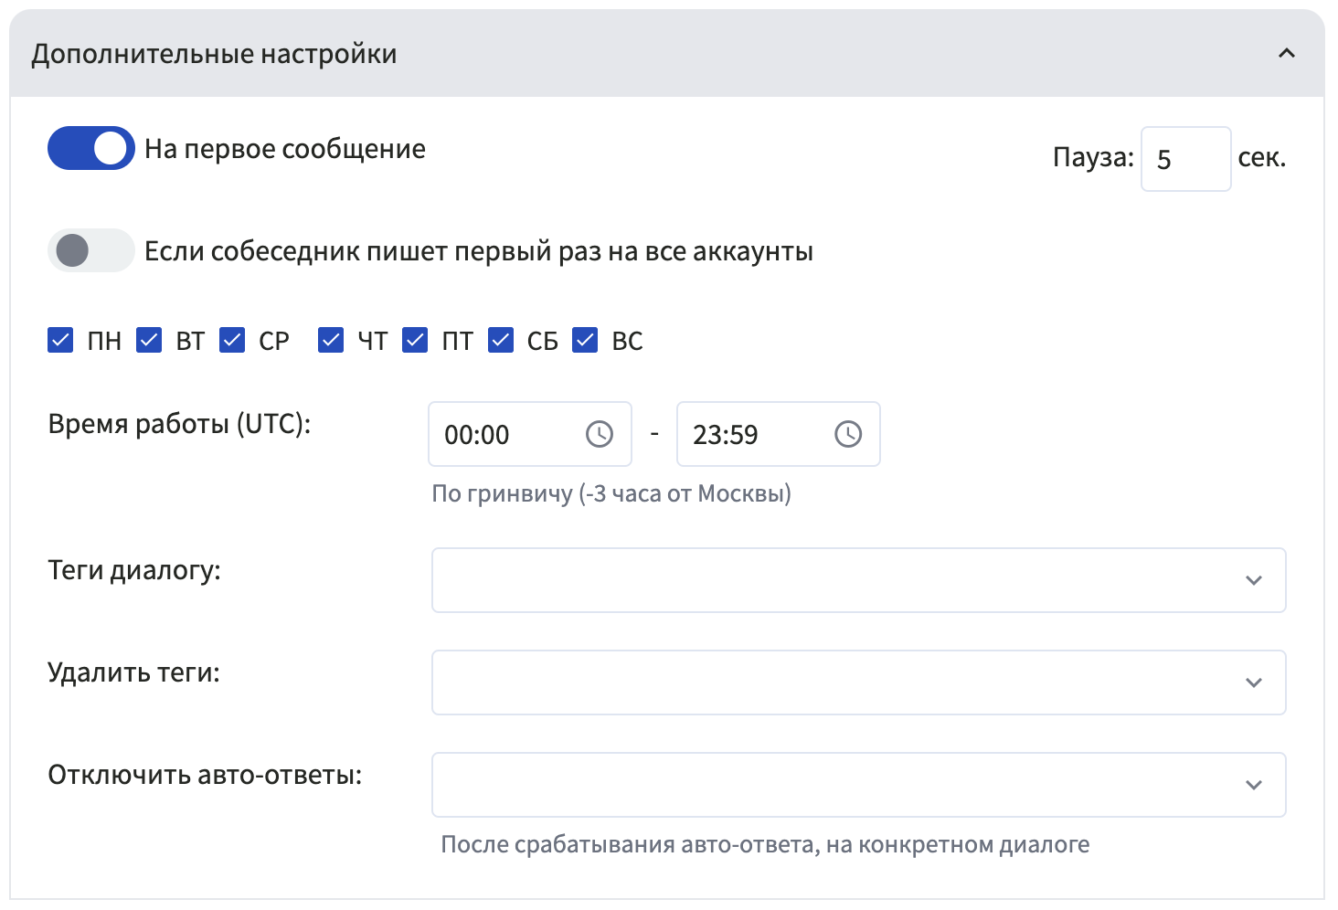Uncheck the ЧТ checkbox
The height and width of the screenshot is (910, 1338).
331,341
